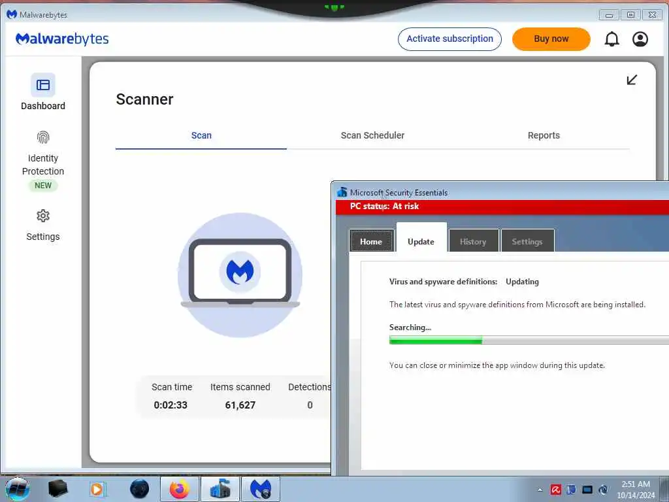
Task: Switch to the Scan Scheduler tab
Action: 372,135
